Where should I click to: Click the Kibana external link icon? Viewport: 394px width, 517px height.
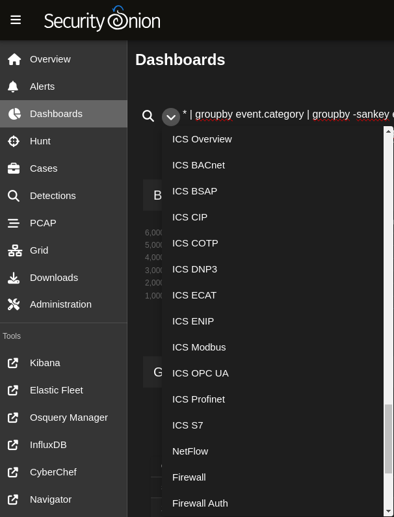[13, 363]
